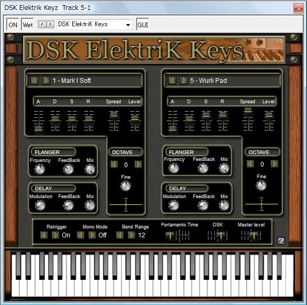Click the Master level slider
307x305 pixels.
(x=251, y=235)
